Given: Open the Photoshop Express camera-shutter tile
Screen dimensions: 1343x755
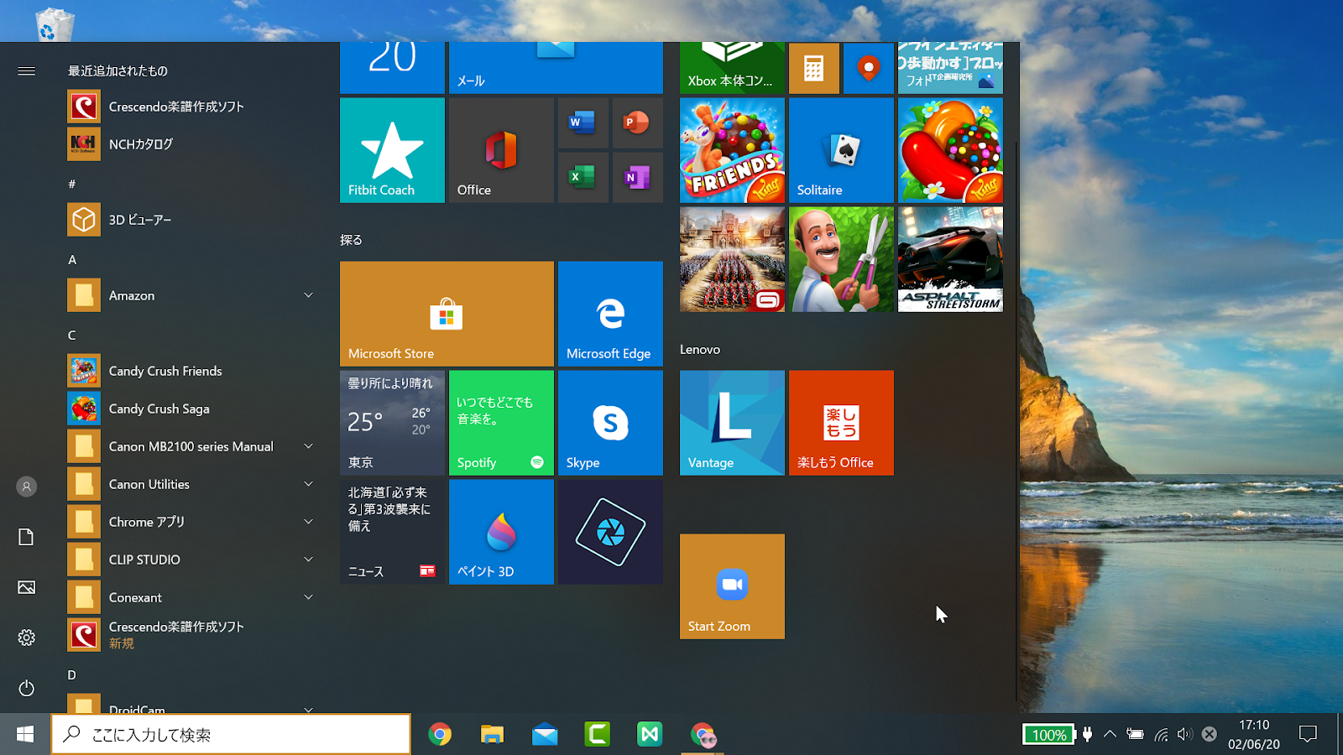Looking at the screenshot, I should pyautogui.click(x=610, y=532).
